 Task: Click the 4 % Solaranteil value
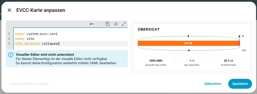pos(192,61)
